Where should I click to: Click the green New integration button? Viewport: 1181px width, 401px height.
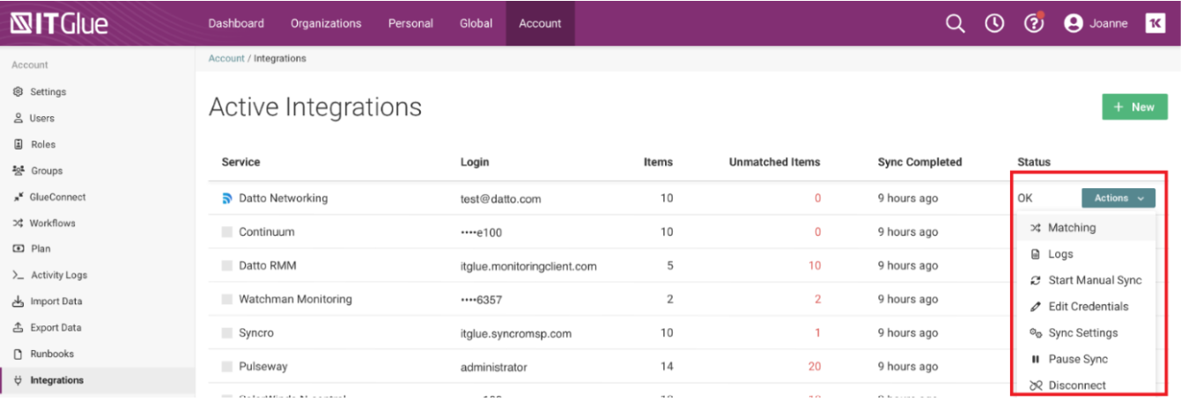1134,106
